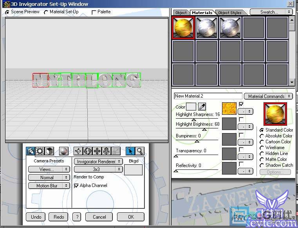Open the Swatch... dropdown

[x=271, y=12]
